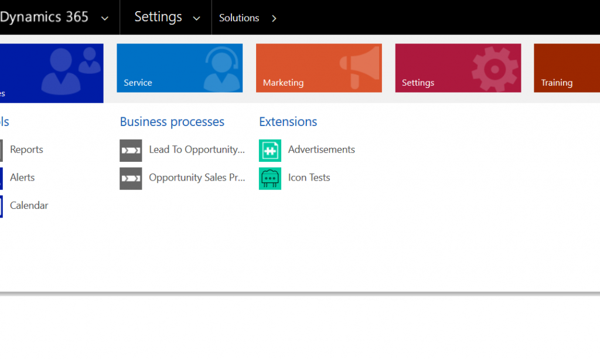The height and width of the screenshot is (360, 600).
Task: Expand the Dynamics 365 dropdown chevron
Action: (104, 18)
